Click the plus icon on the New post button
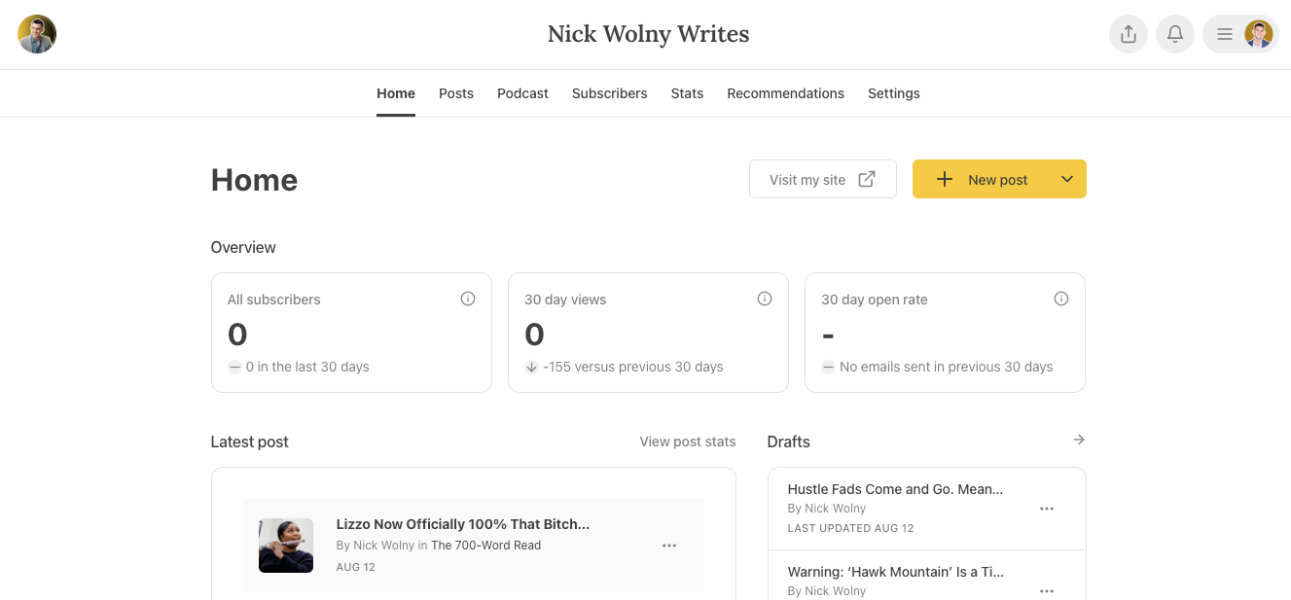This screenshot has height=600, width=1291. (944, 179)
